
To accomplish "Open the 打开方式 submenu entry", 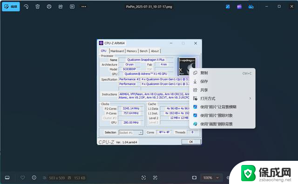I will point(222,98).
